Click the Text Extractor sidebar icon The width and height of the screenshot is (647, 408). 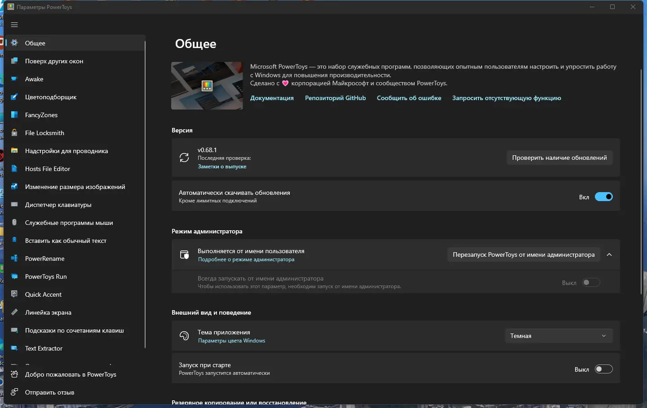(14, 348)
